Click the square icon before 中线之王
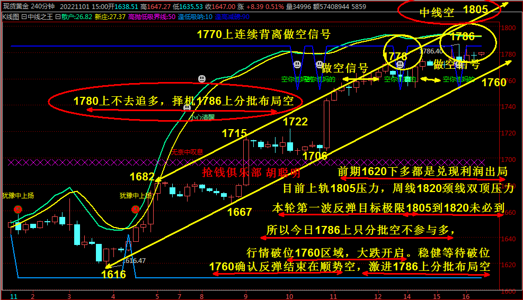The height and width of the screenshot is (300, 523). [24, 16]
